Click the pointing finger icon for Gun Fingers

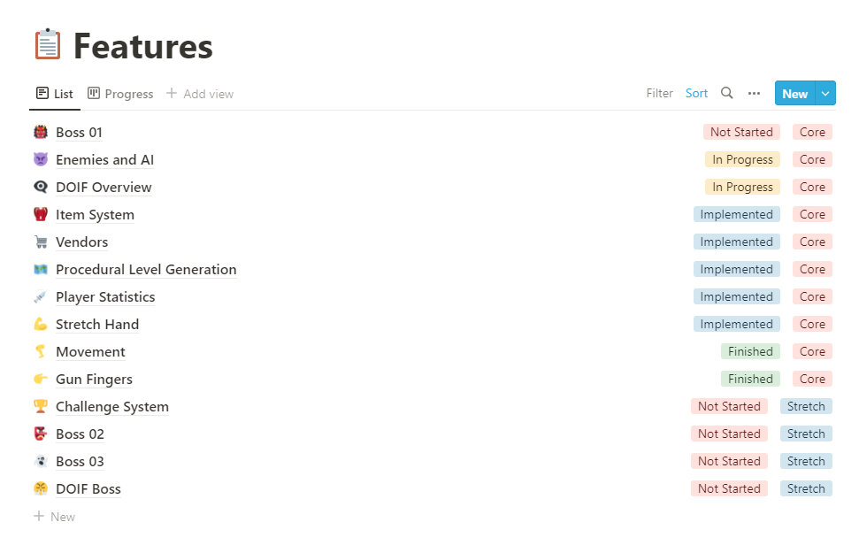point(40,380)
